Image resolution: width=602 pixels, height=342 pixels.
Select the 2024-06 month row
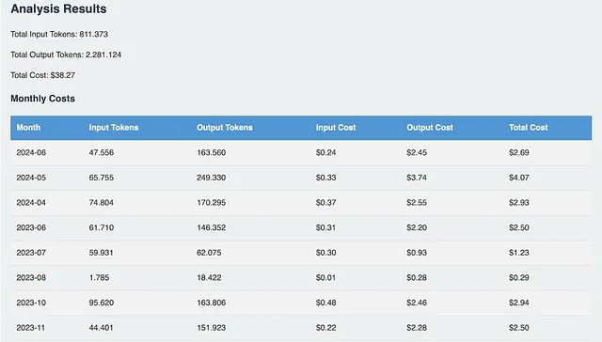pos(301,152)
